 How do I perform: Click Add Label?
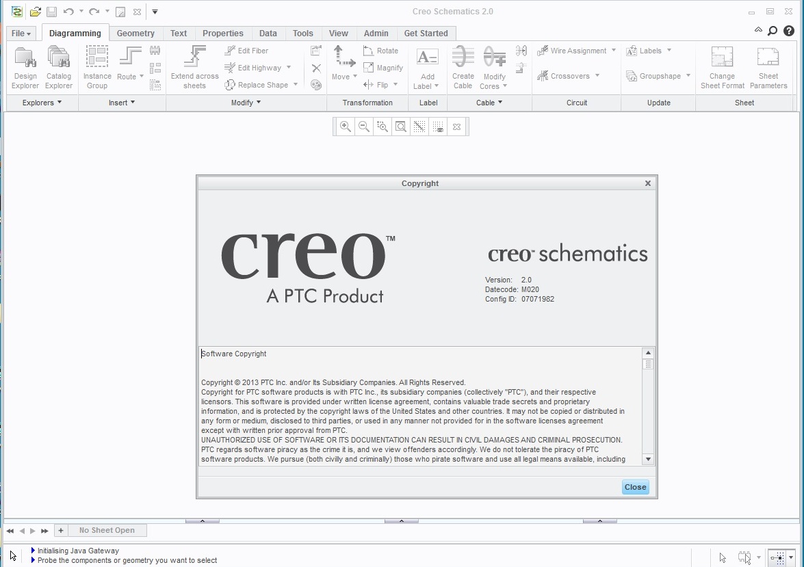coord(426,68)
